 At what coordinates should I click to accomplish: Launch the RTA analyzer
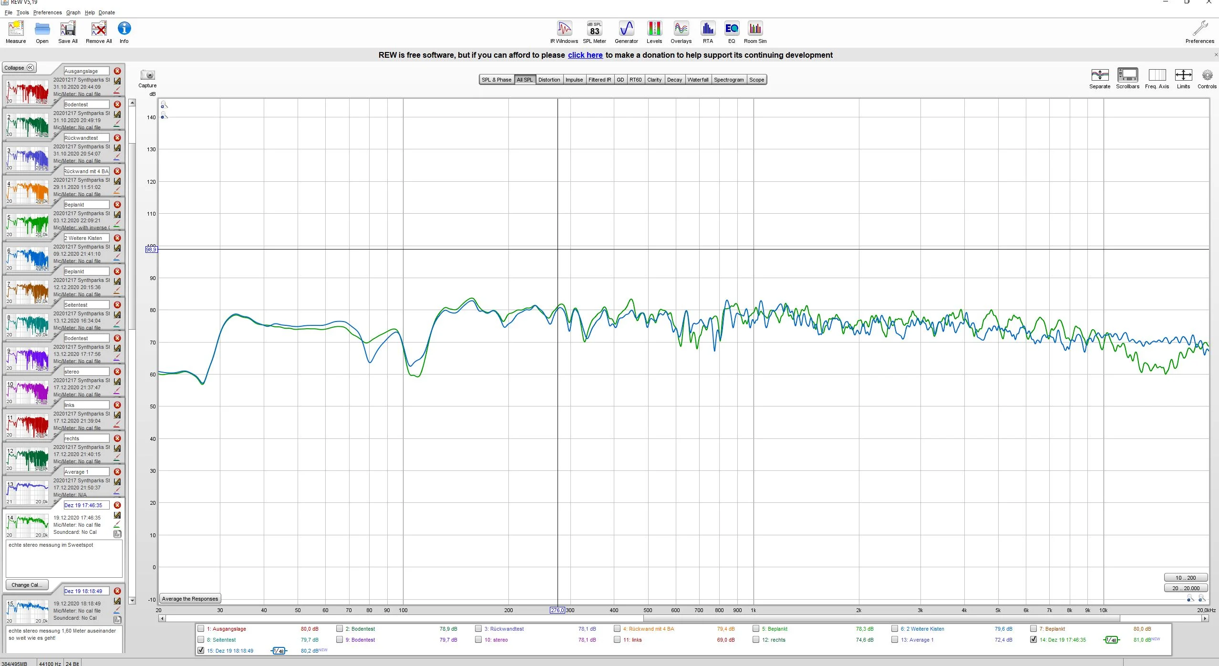coord(708,32)
